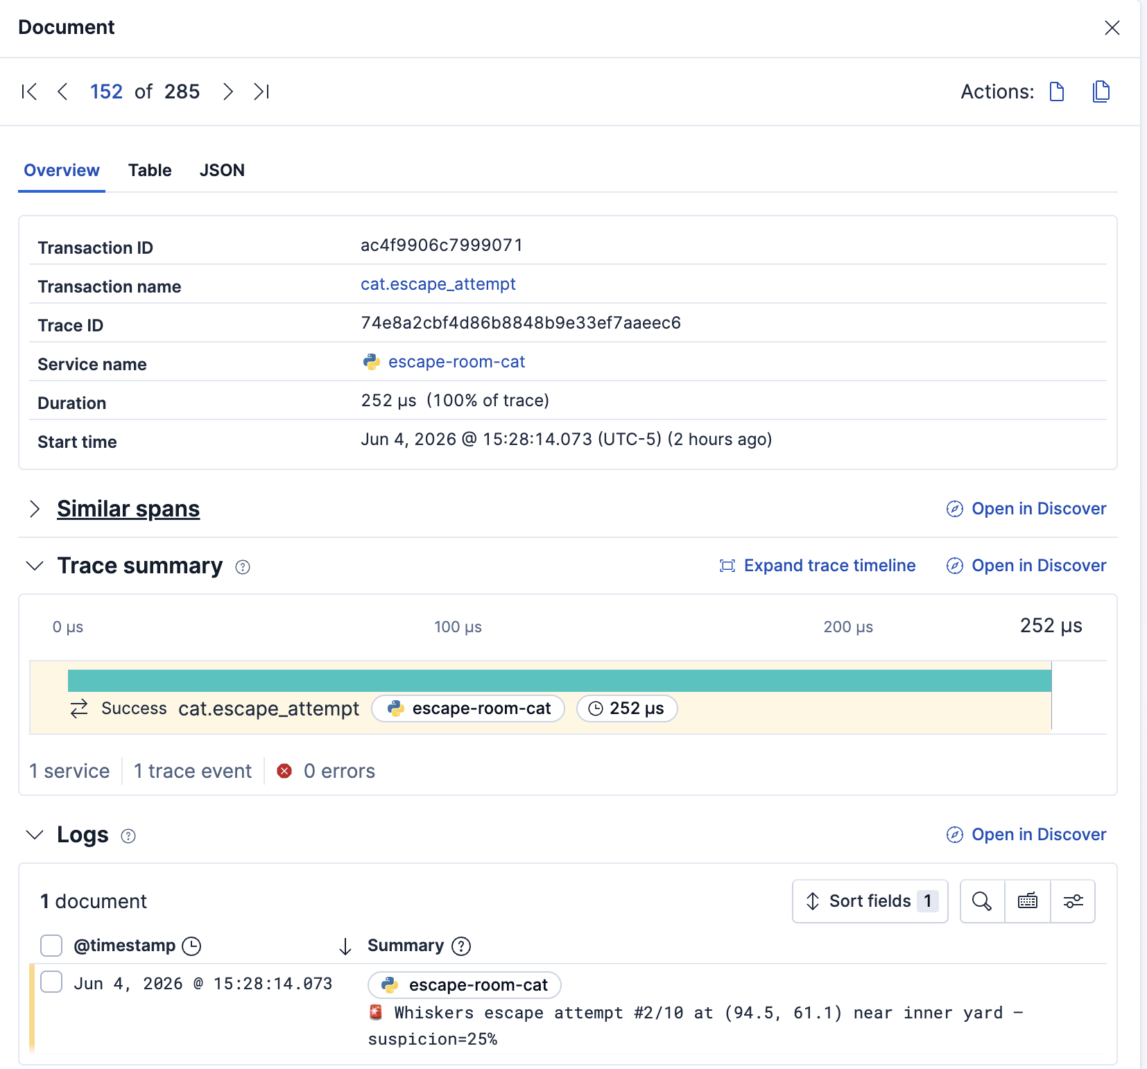
Task: Go to the next document
Action: pyautogui.click(x=227, y=92)
